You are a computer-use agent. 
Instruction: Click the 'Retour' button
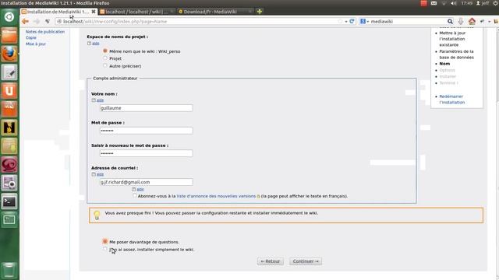click(x=271, y=261)
